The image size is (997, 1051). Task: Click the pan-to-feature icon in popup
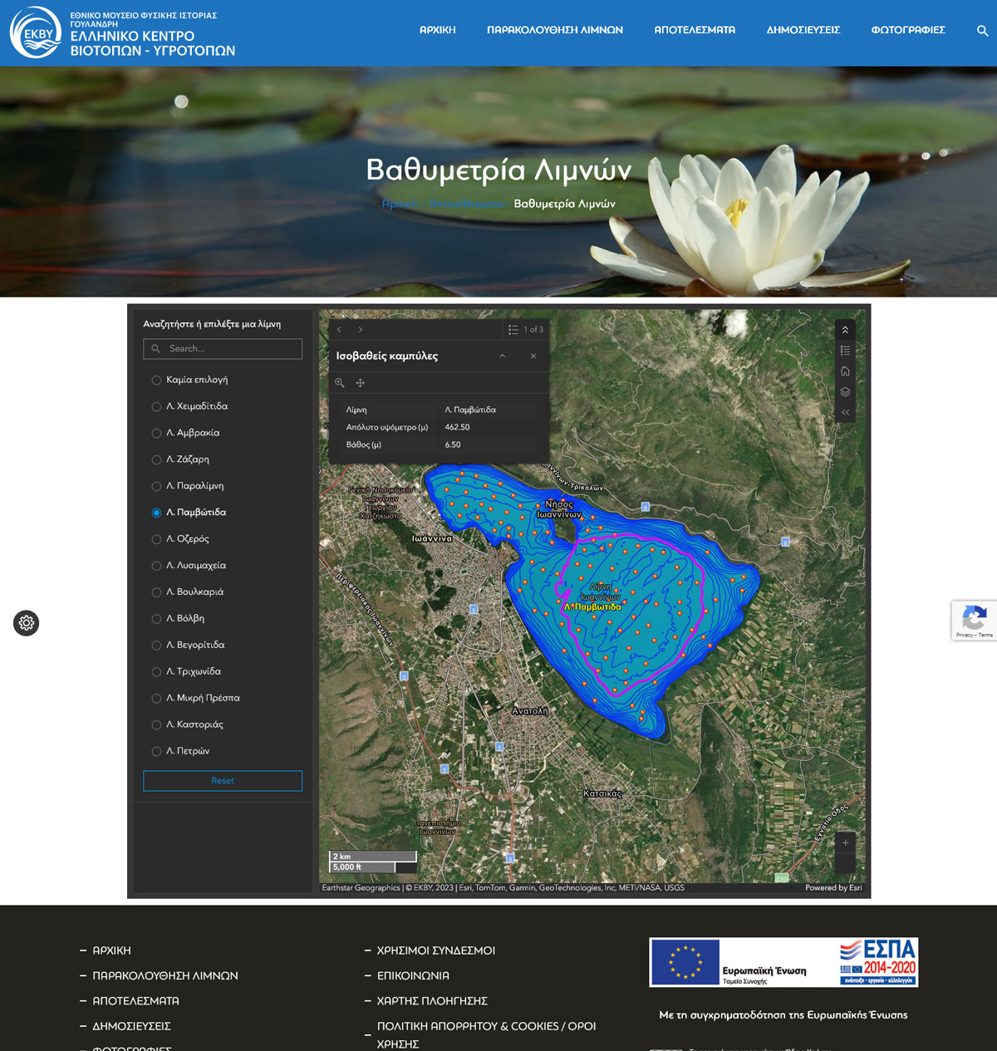361,383
